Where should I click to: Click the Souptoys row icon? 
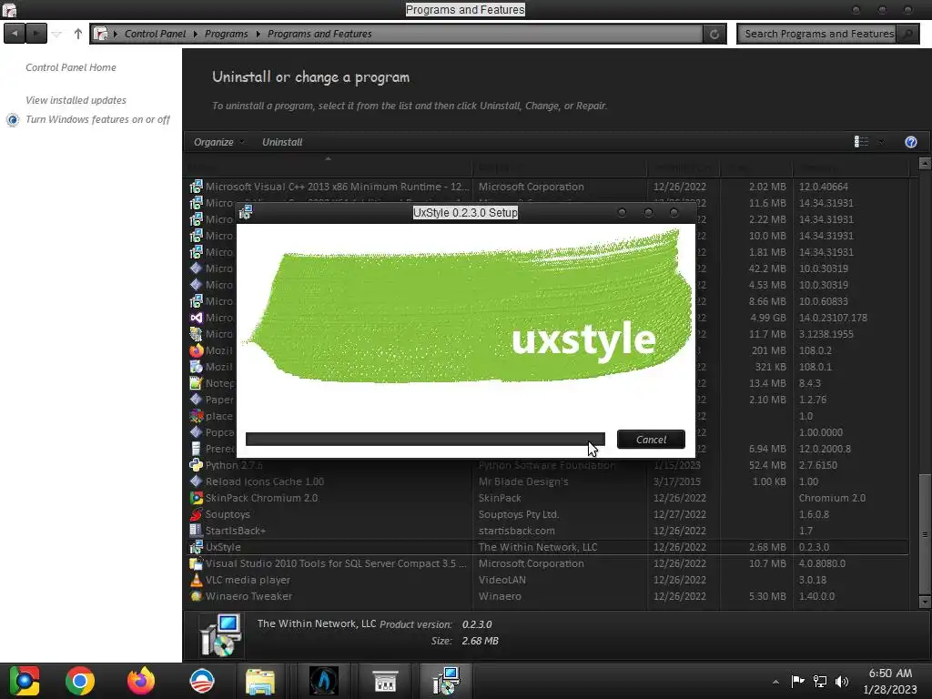click(x=196, y=514)
